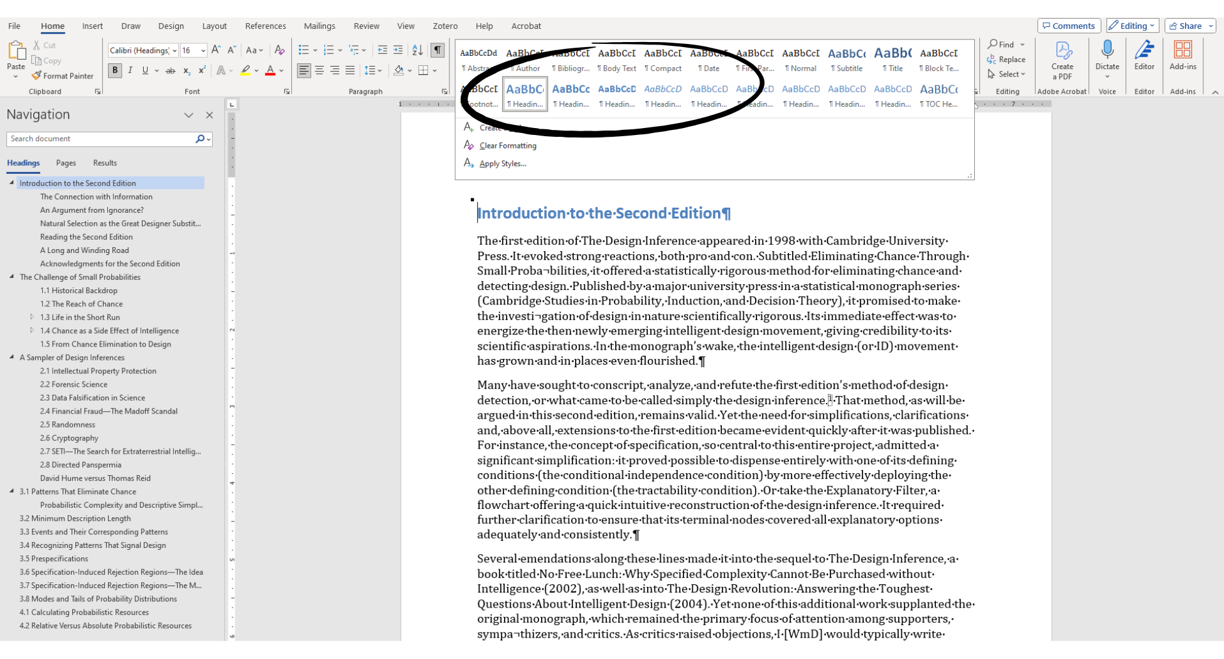Toggle Italic formatting
Screen dimensions: 1224x659
click(130, 70)
